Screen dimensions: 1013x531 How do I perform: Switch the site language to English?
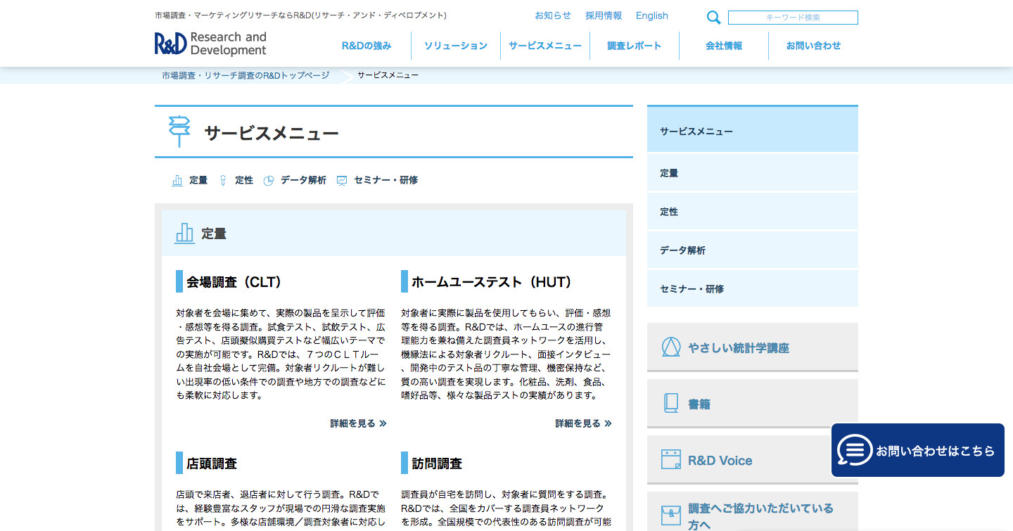651,15
